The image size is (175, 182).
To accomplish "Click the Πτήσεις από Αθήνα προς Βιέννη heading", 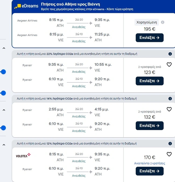I will (x=70, y=4).
